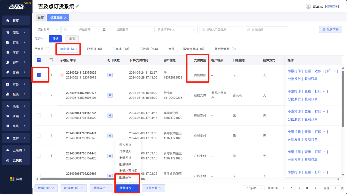Uncheck the checkbox for order row 1

(x=39, y=75)
